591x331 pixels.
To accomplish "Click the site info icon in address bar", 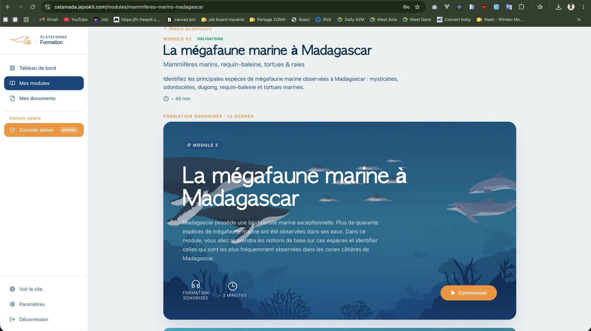I will [x=47, y=7].
